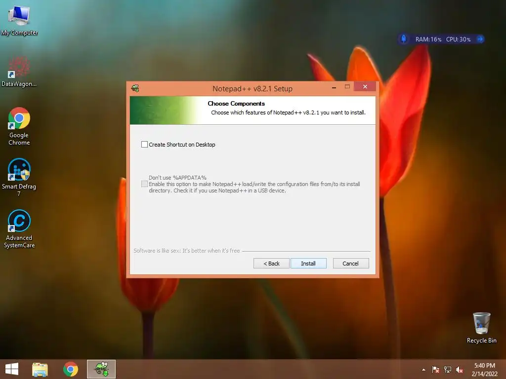Viewport: 506px width, 379px height.
Task: Click the Notepad++ v8.2.1 Setup title text
Action: pos(253,89)
